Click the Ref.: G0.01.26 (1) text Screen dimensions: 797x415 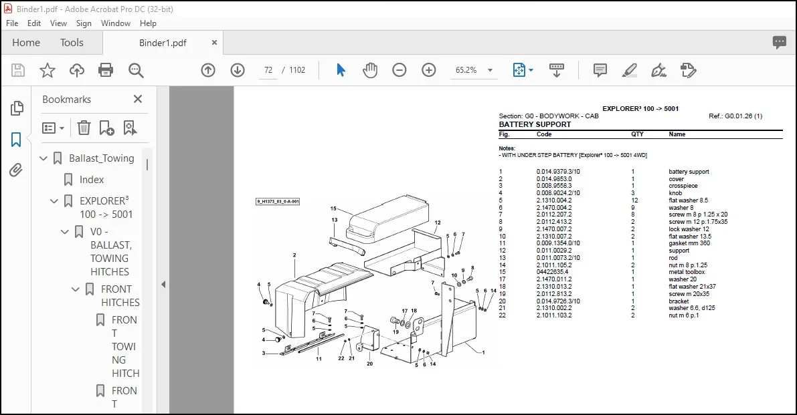point(735,116)
